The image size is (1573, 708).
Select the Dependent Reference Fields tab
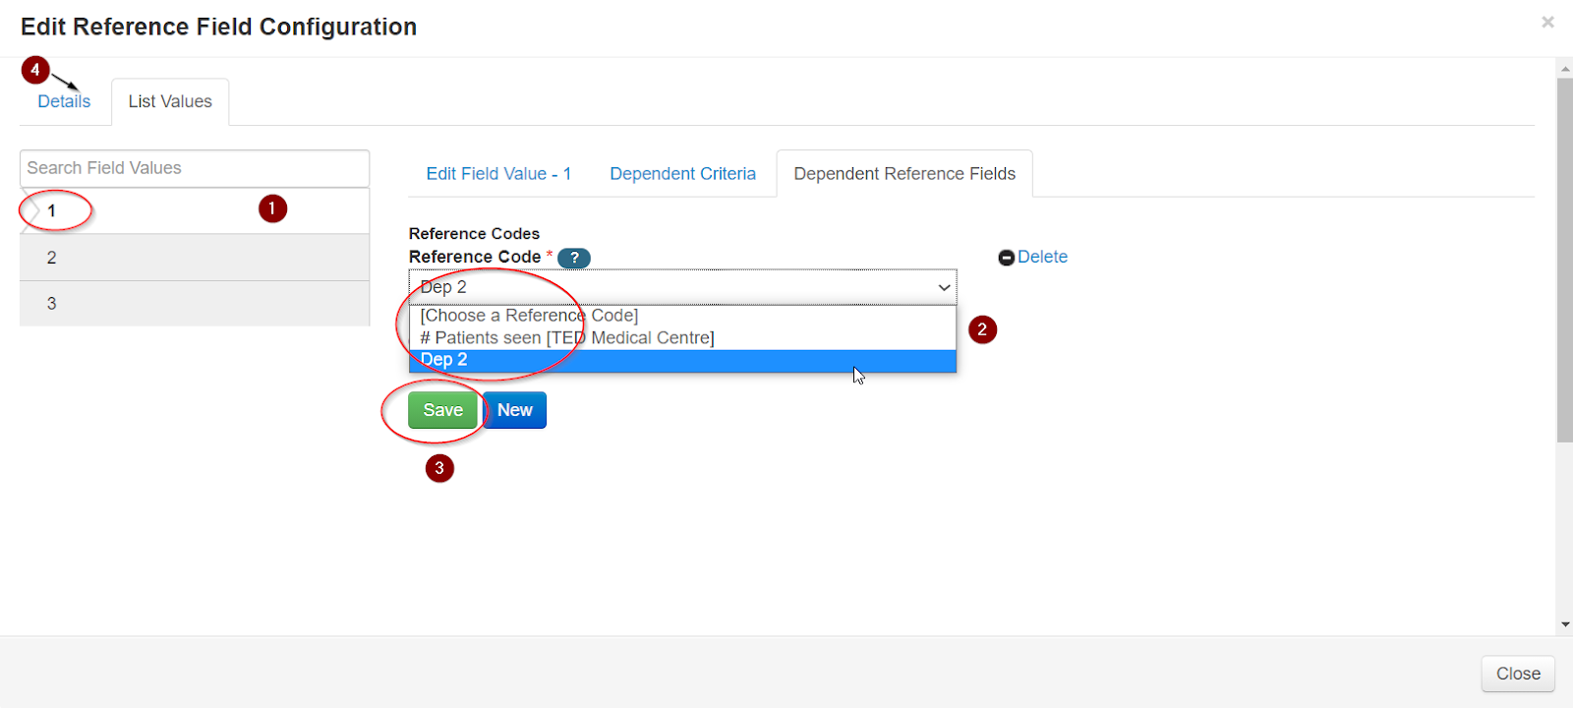point(904,174)
